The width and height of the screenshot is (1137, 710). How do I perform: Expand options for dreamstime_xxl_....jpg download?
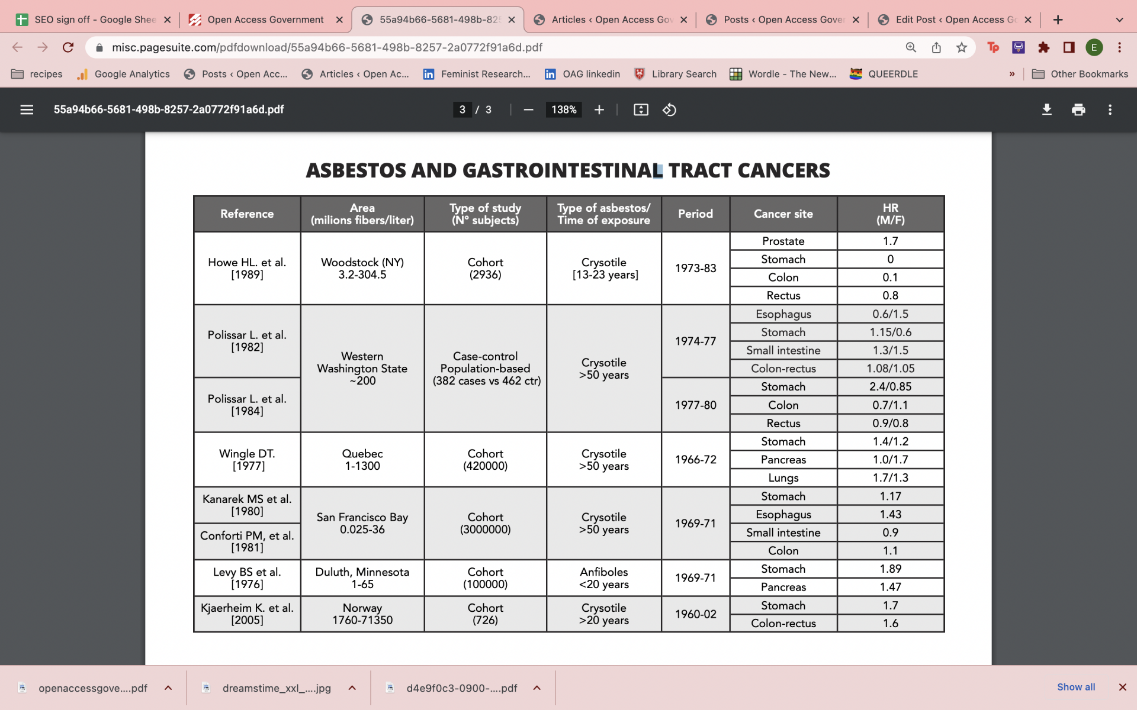coord(352,688)
